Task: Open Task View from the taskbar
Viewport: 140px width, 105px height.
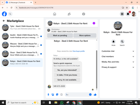Action: [44, 103]
